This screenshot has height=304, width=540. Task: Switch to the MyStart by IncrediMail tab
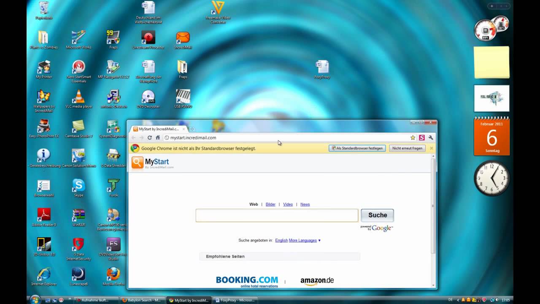[159, 129]
